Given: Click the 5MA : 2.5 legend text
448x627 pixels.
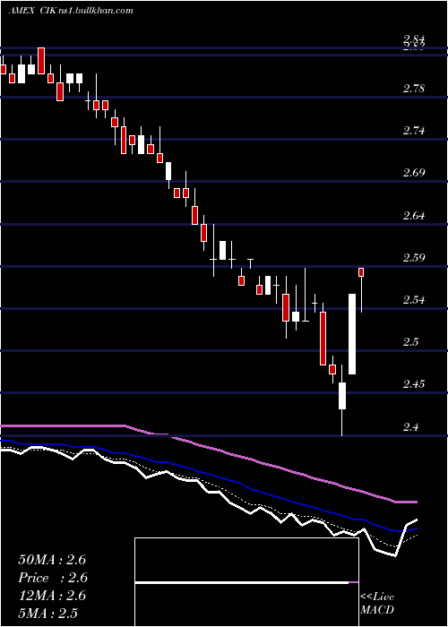Looking at the screenshot, I should (x=47, y=613).
